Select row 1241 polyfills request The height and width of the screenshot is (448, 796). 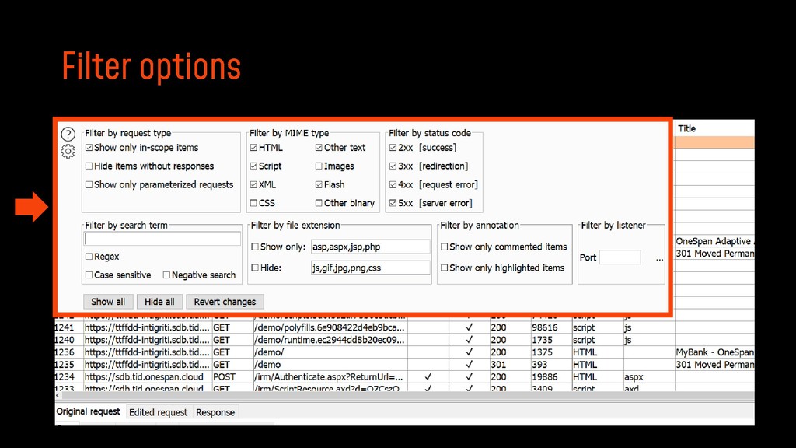click(404, 327)
